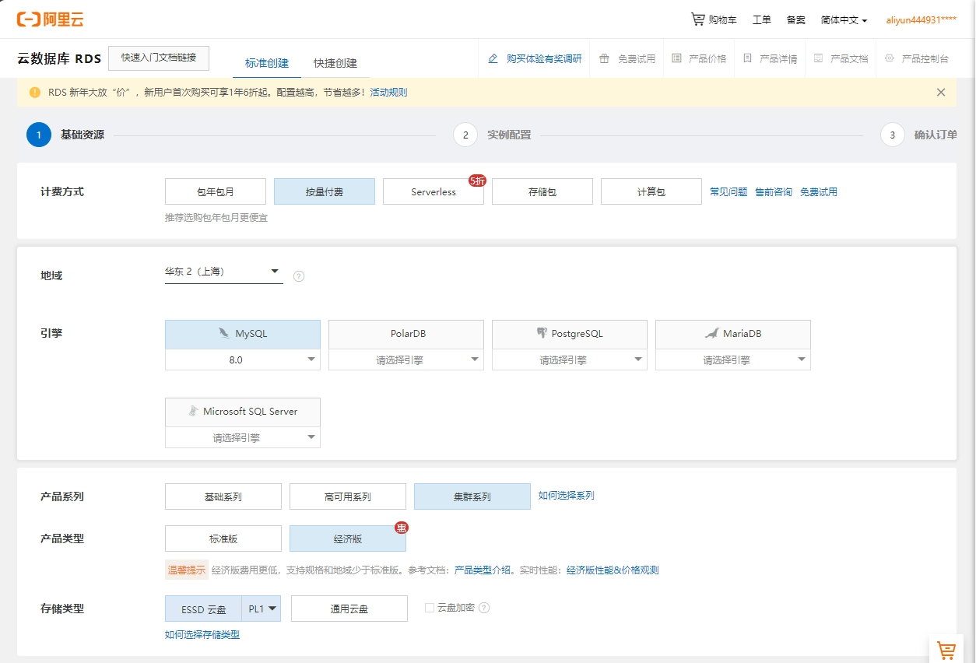Open the survey via the pencil icon
The height and width of the screenshot is (663, 976).
point(493,58)
